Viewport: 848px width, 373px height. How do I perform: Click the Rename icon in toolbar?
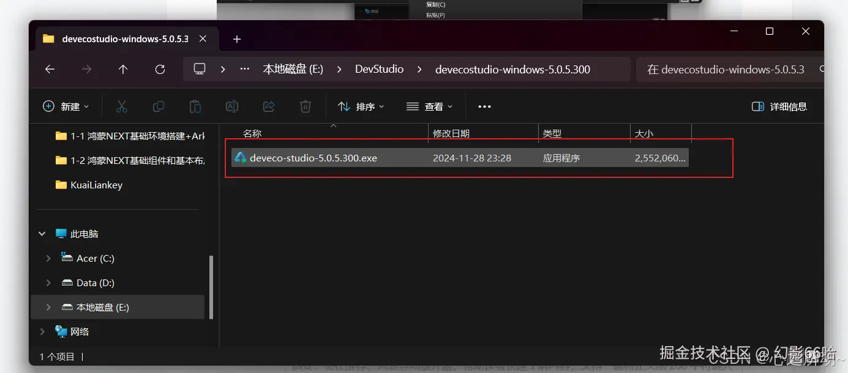point(232,106)
